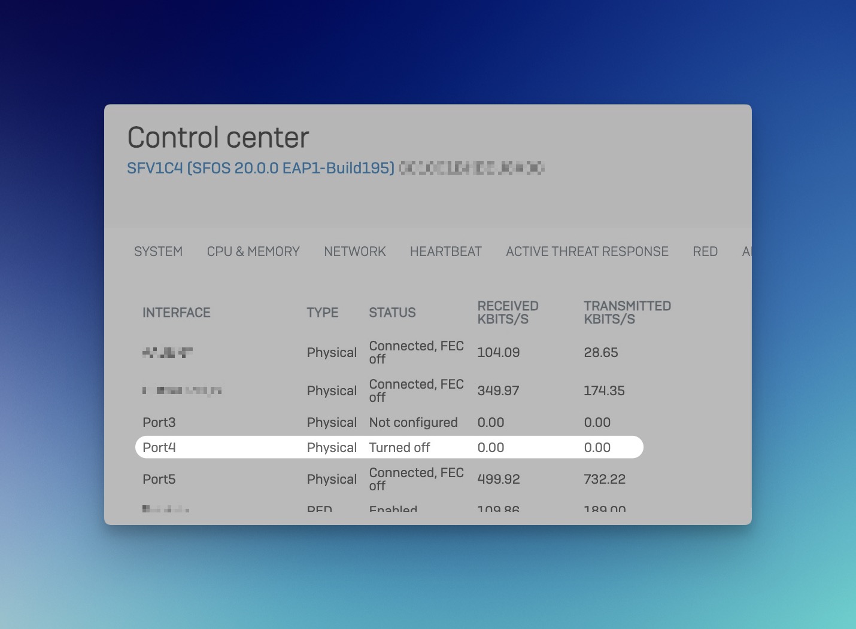
Task: Click Port3's Not configured status
Action: [x=413, y=423]
